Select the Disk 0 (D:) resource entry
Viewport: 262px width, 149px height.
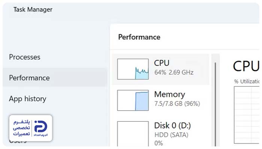pos(173,126)
